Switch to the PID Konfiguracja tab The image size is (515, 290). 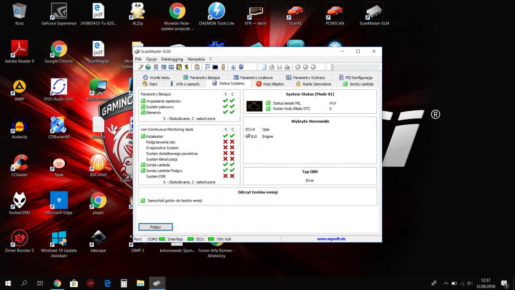click(x=355, y=78)
